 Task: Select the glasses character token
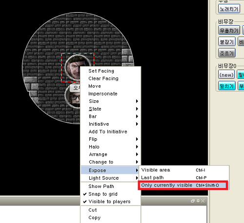coord(73,98)
